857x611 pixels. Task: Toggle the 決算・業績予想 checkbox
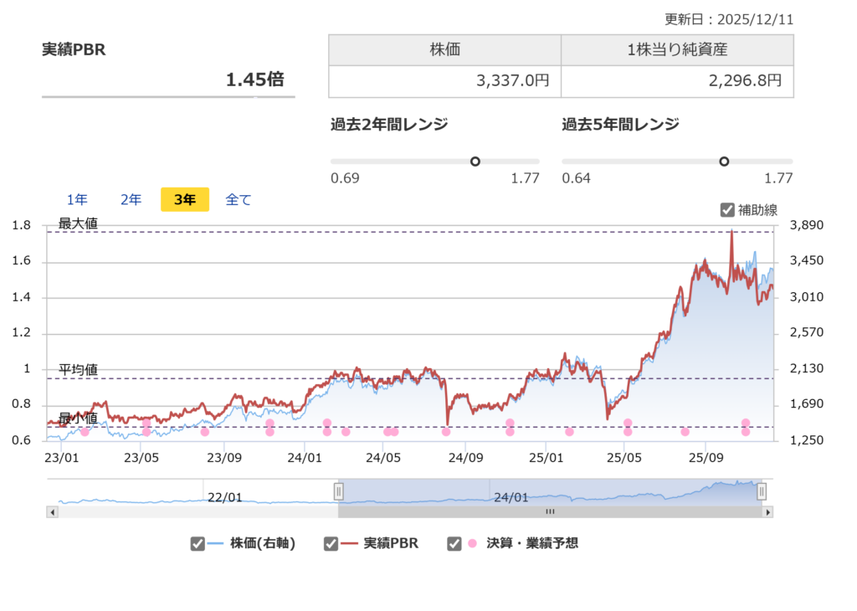454,542
